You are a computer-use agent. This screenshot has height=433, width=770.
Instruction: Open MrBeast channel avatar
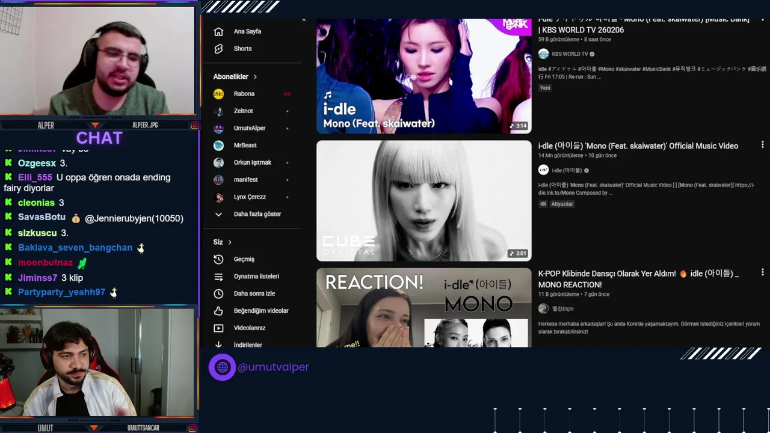218,146
